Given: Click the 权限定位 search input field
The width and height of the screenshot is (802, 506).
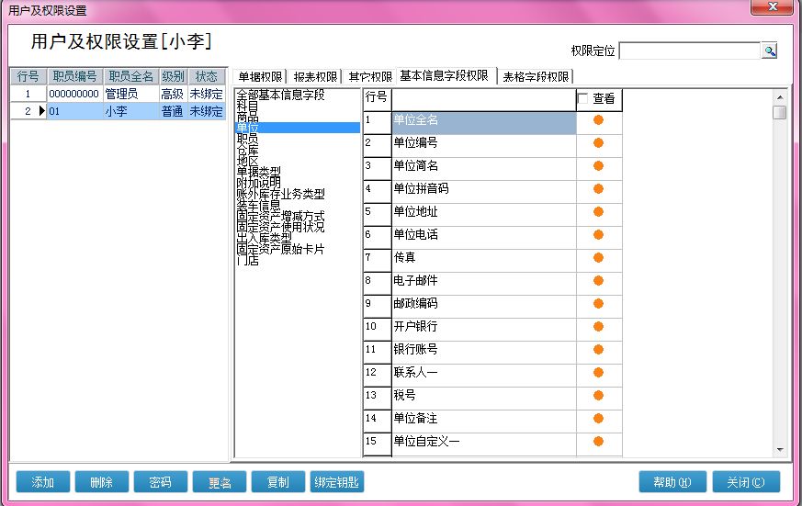Looking at the screenshot, I should tap(689, 51).
